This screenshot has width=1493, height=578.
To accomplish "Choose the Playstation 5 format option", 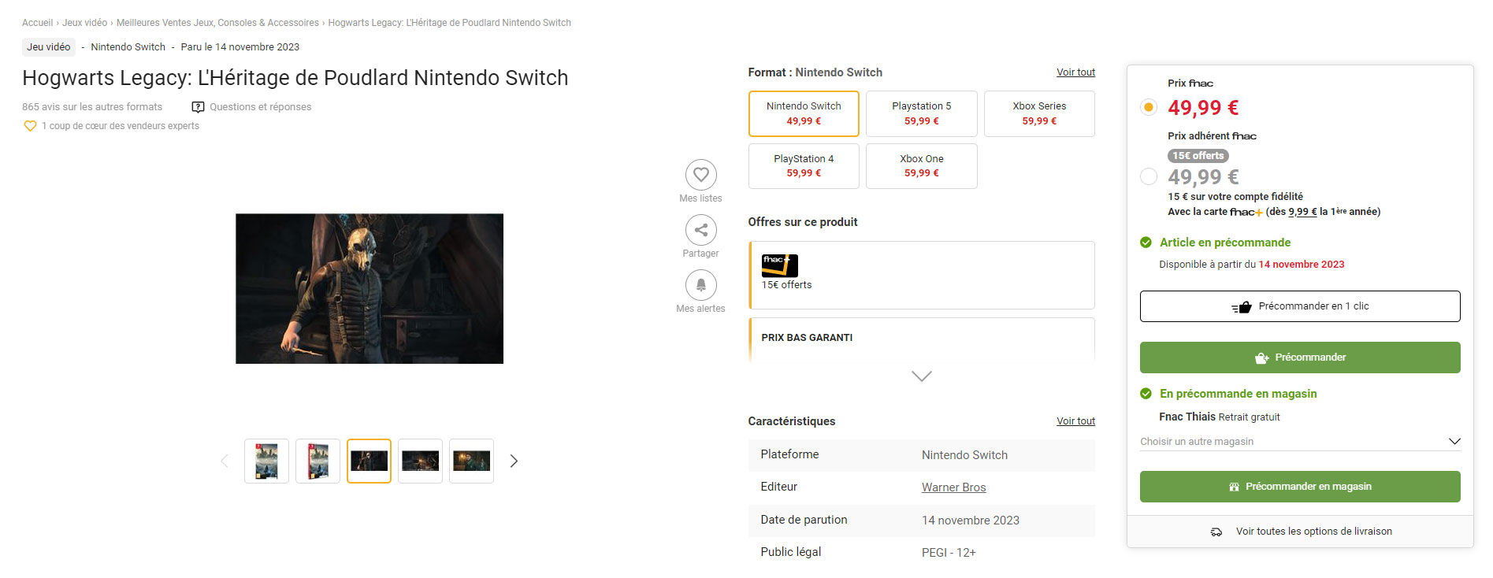I will (921, 113).
